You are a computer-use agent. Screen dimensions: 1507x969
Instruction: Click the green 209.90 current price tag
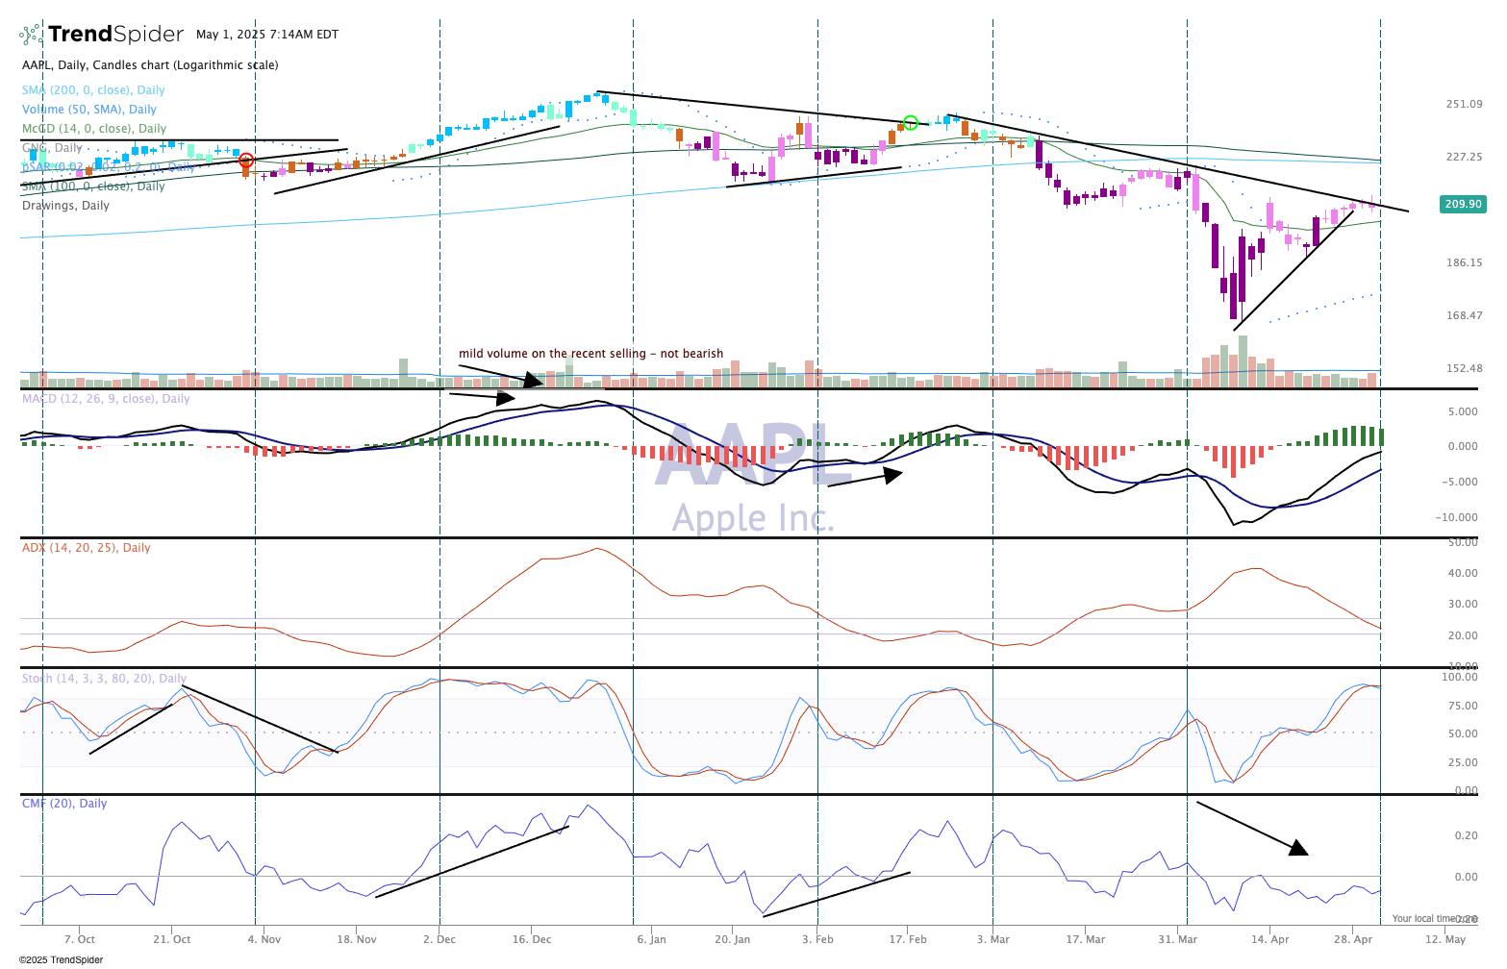tap(1463, 204)
